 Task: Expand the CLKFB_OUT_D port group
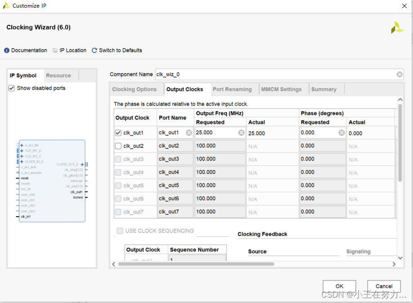click(x=82, y=165)
